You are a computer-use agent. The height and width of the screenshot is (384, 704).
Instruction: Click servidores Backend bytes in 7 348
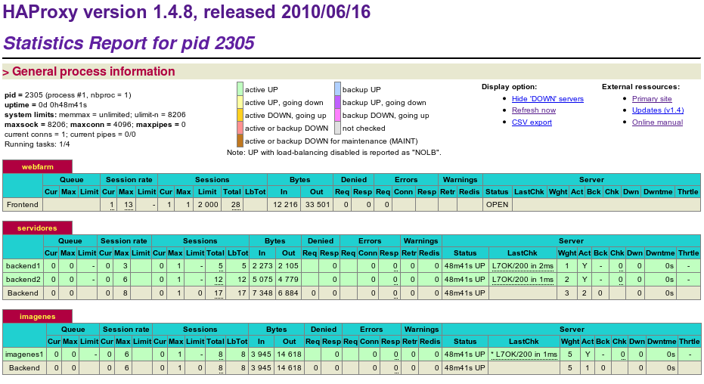[x=262, y=293]
